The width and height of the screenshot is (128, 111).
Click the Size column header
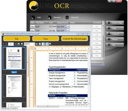[52, 23]
